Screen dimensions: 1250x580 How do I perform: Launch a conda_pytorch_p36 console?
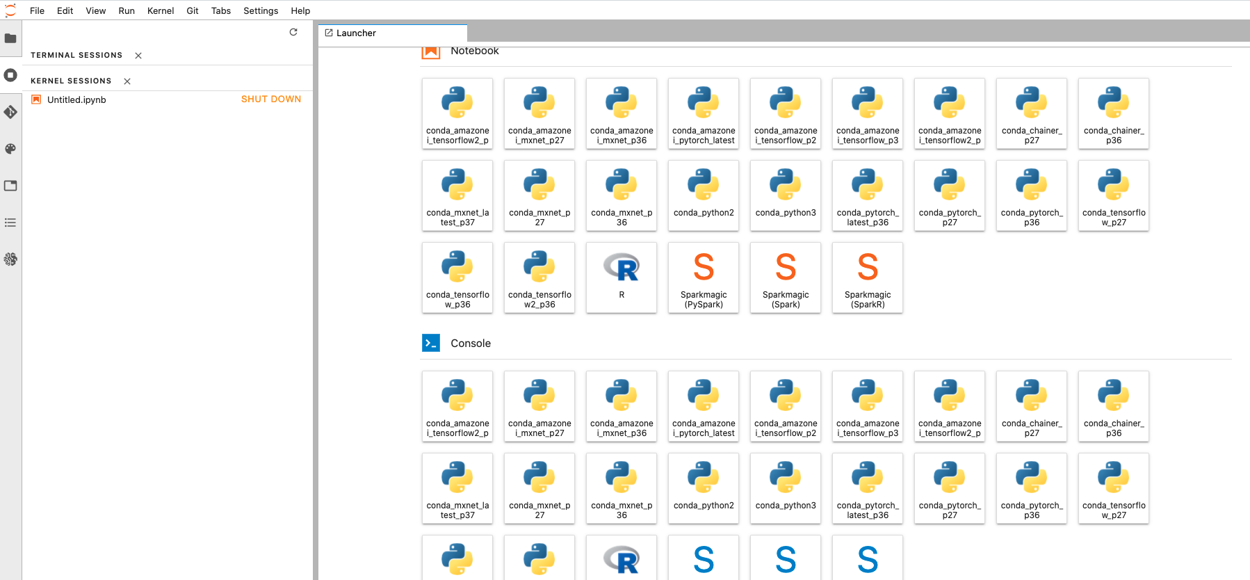1032,488
